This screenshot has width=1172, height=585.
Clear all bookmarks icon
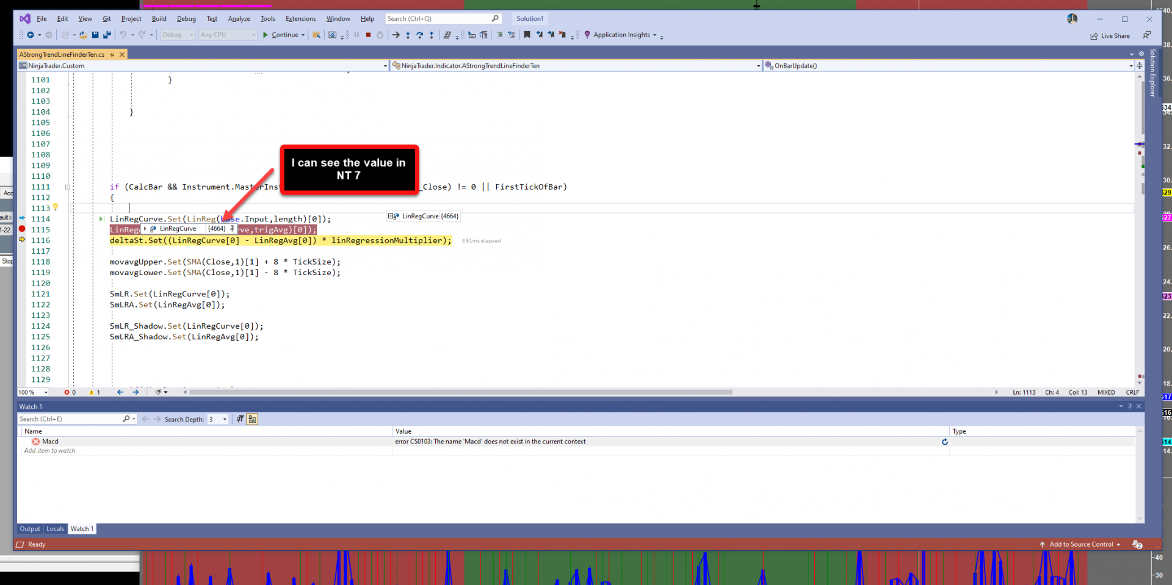(x=562, y=35)
